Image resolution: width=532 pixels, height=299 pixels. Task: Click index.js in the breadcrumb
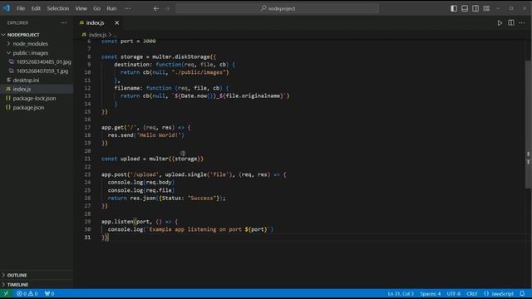pyautogui.click(x=97, y=35)
